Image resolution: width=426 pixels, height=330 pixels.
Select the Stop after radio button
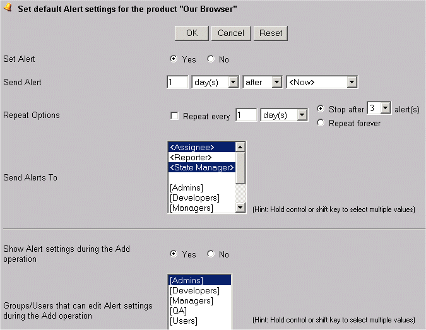point(321,109)
